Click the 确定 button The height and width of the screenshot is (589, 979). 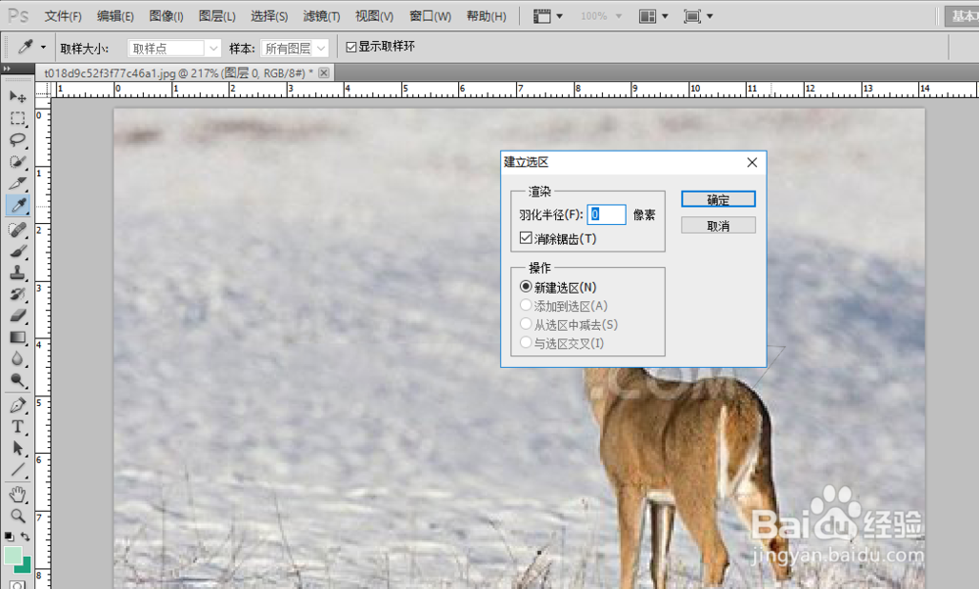tap(718, 199)
